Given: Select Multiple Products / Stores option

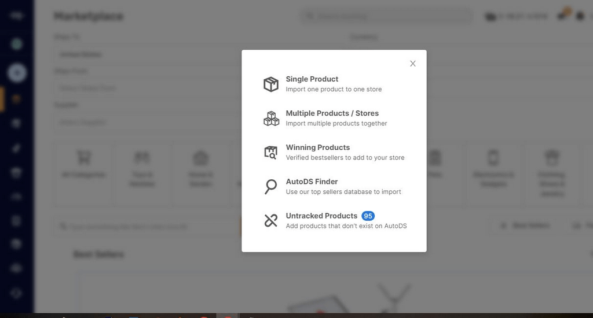Looking at the screenshot, I should click(332, 113).
